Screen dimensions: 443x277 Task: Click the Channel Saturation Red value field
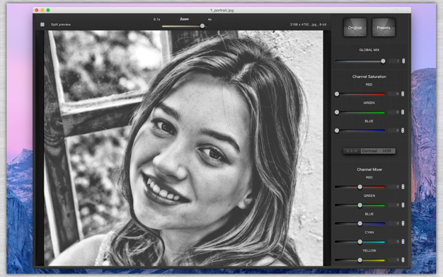pos(394,94)
